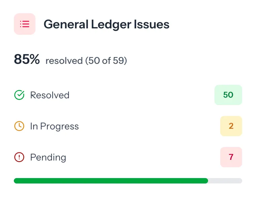Click the right end of the green progress fill

[206, 181]
